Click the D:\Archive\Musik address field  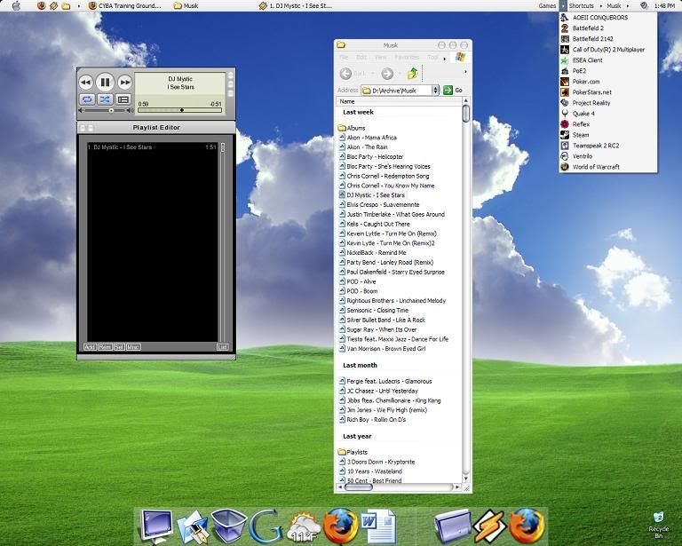(x=396, y=90)
